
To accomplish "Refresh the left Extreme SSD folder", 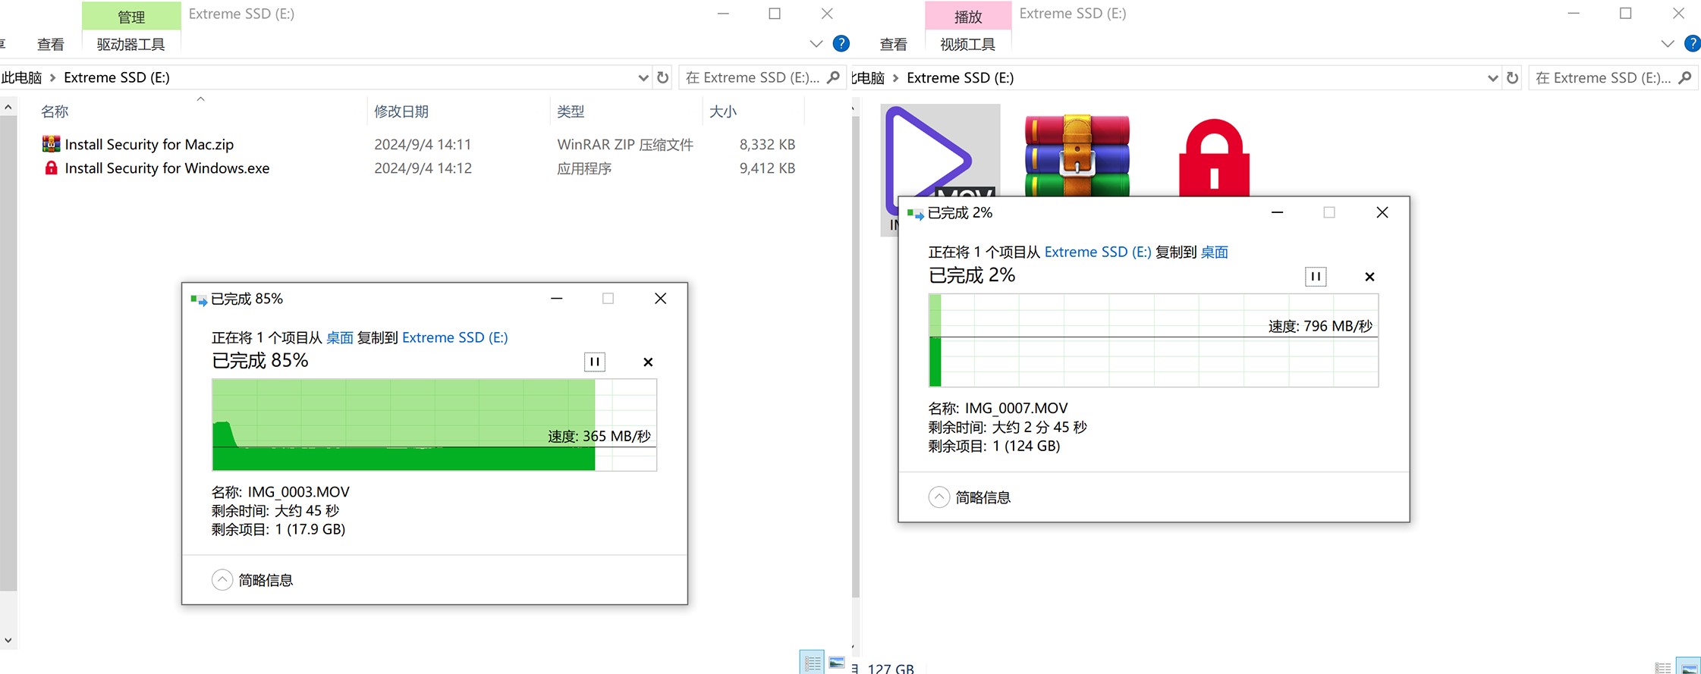I will pyautogui.click(x=662, y=77).
